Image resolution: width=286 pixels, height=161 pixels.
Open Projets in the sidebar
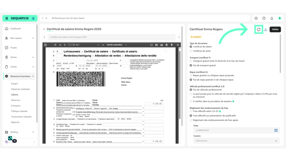point(13,48)
